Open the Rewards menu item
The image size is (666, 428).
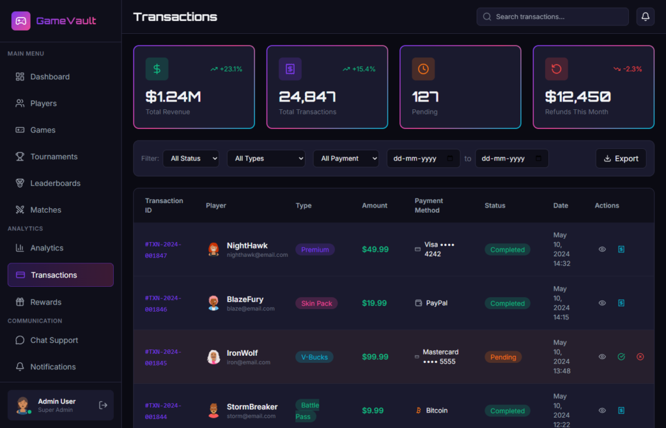[x=60, y=302]
